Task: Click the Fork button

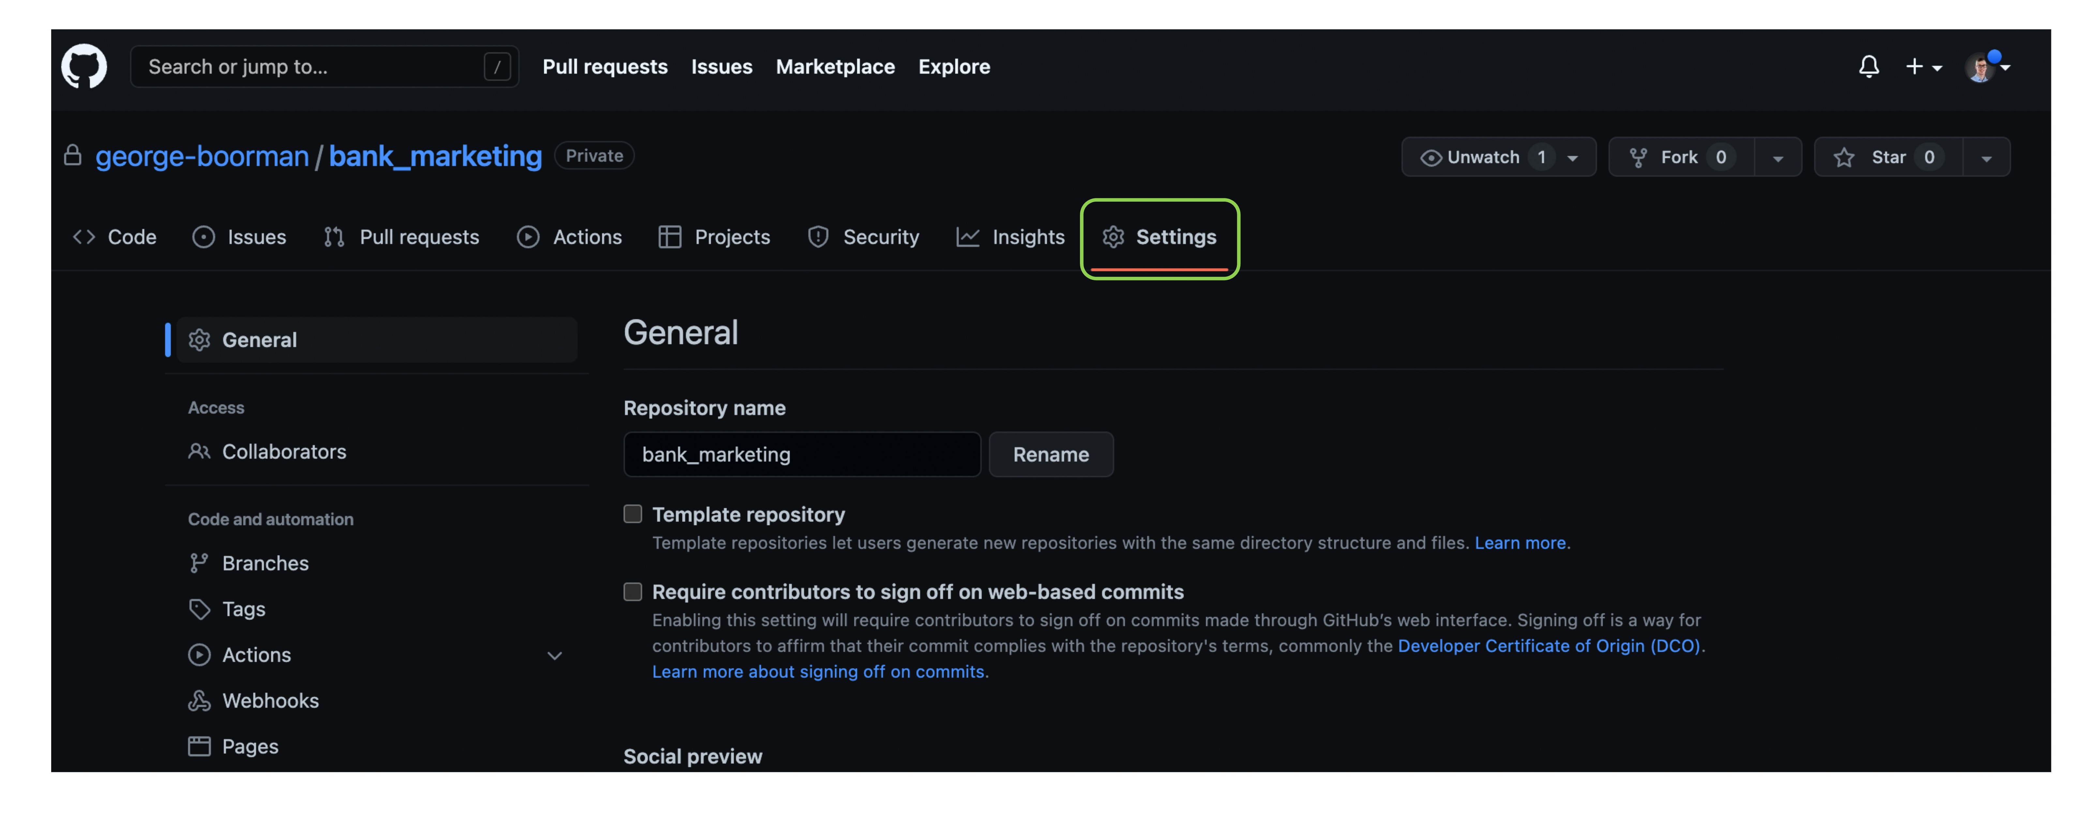Action: click(x=1682, y=157)
